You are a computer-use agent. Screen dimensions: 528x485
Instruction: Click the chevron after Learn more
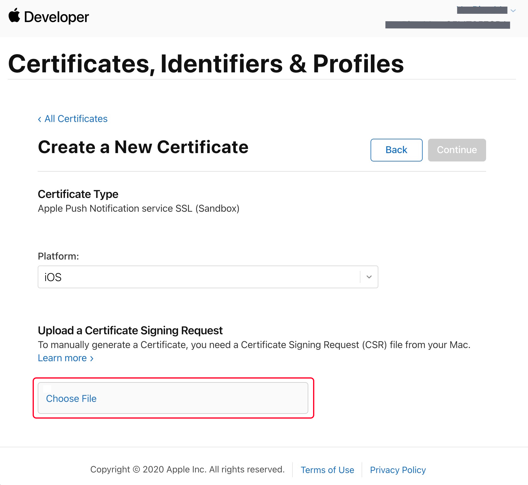[92, 358]
